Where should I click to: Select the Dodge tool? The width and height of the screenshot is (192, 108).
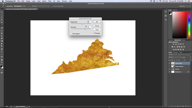[2, 46]
